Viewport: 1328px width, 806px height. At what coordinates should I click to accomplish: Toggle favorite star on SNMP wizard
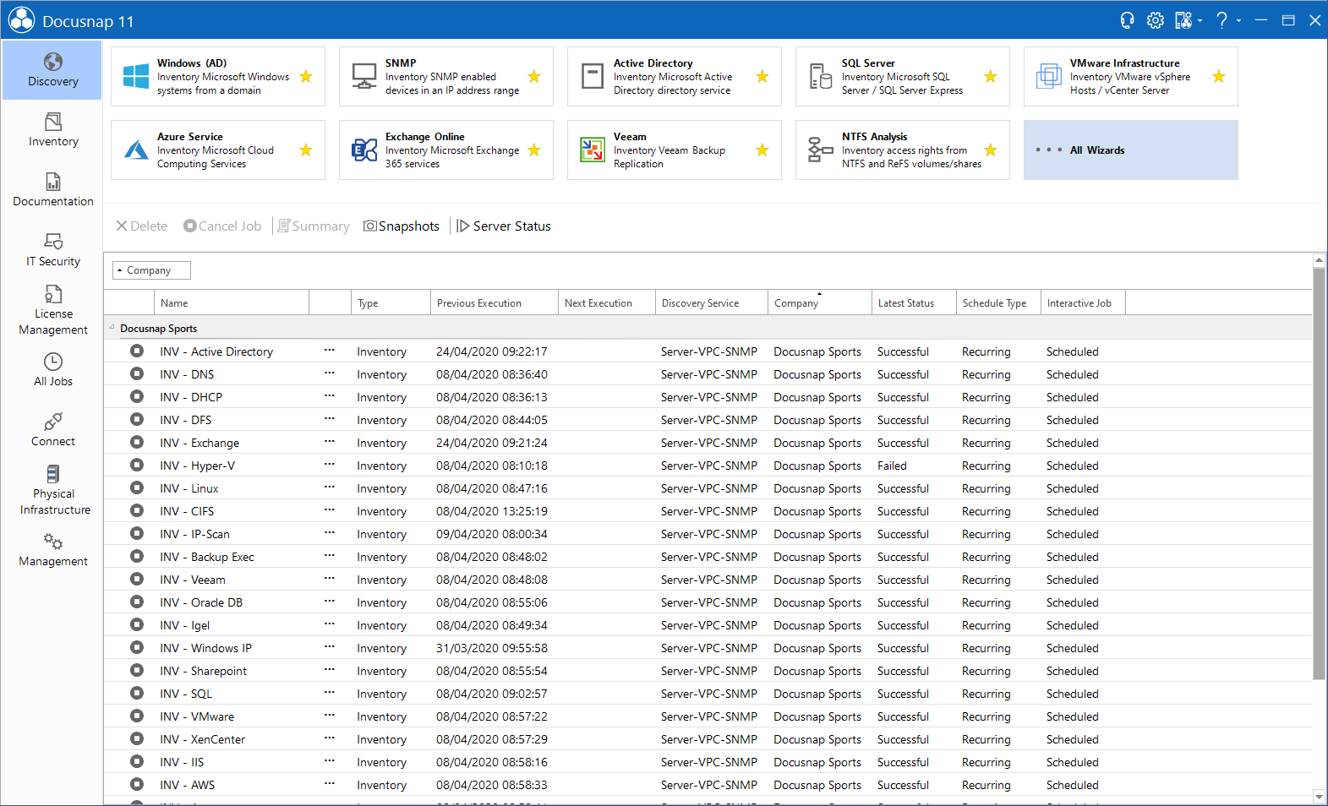coord(534,76)
